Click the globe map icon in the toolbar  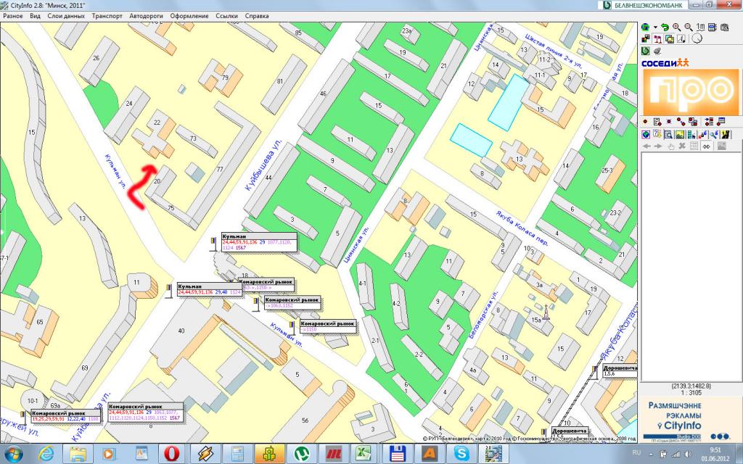(x=645, y=28)
